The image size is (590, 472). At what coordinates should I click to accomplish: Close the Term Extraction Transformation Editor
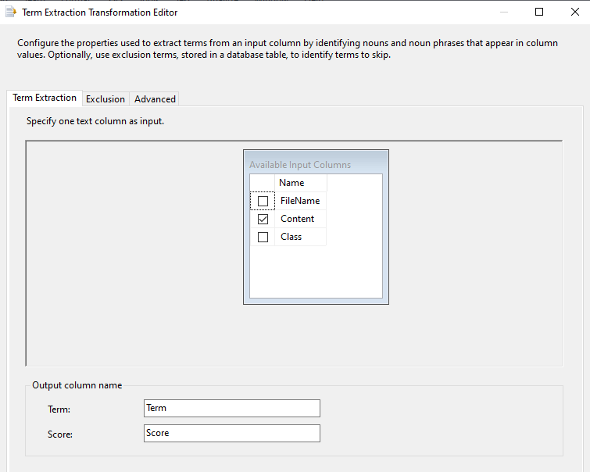(575, 12)
